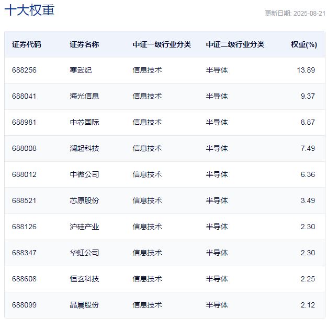
Task: Select the 证券名称 column header
Action: (84, 44)
